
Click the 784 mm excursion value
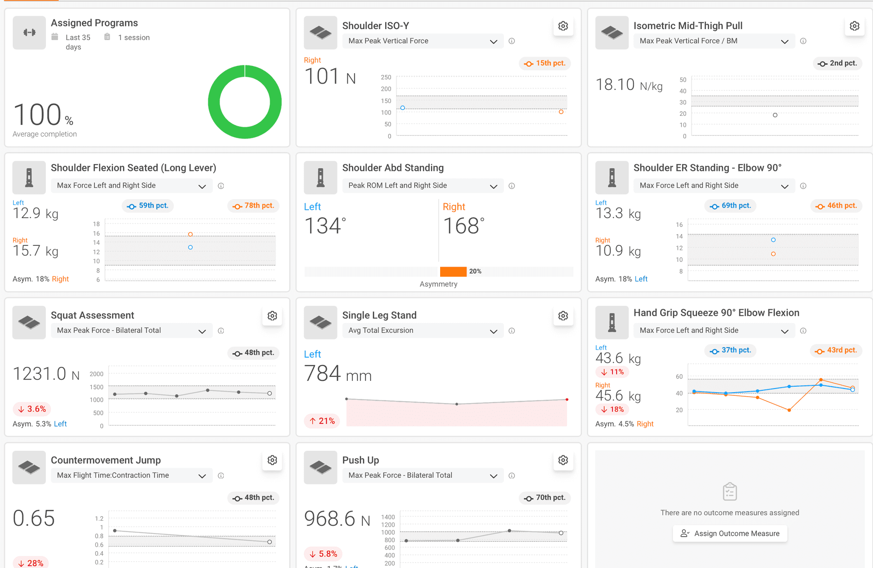pyautogui.click(x=338, y=374)
